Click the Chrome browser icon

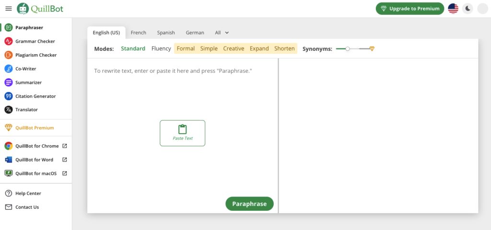(9, 146)
